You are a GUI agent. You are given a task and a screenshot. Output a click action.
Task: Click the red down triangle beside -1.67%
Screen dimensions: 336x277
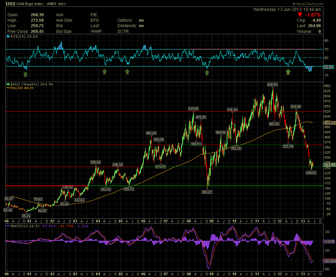300,15
